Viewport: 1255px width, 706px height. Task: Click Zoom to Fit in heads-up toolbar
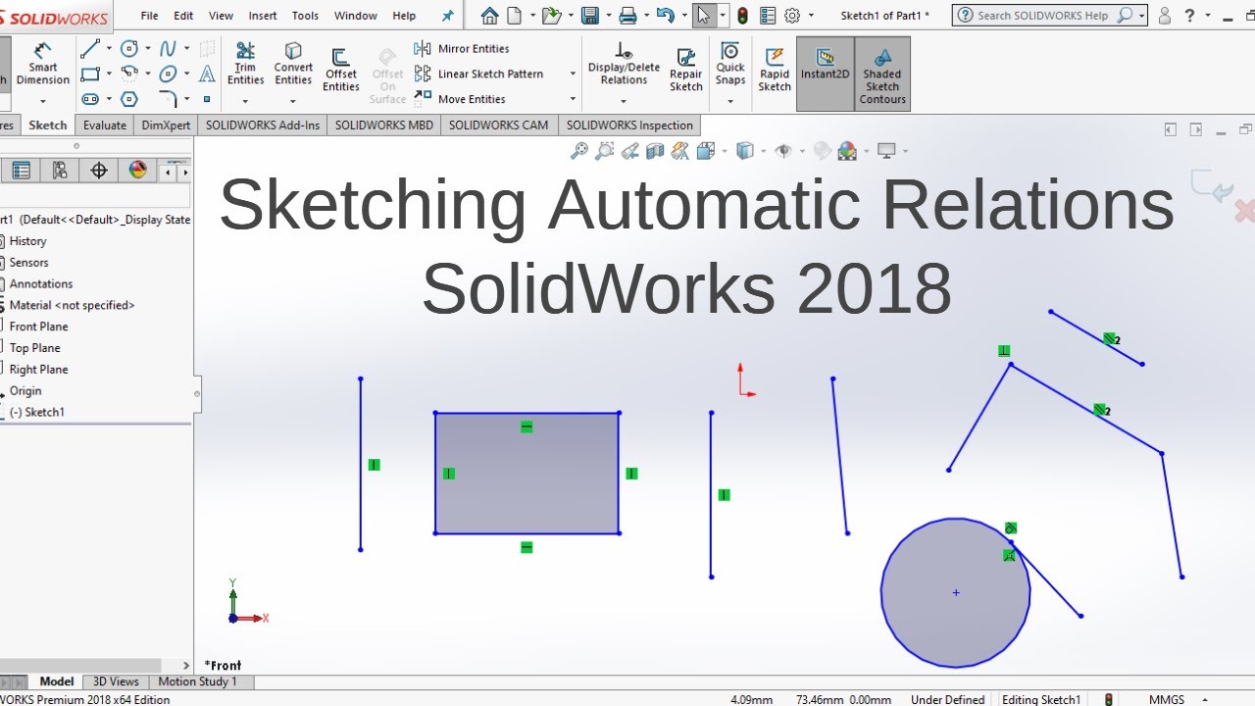click(x=579, y=151)
